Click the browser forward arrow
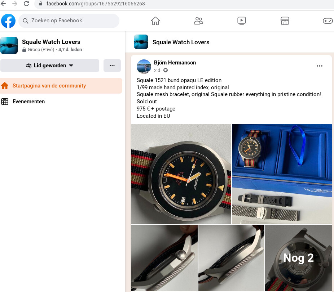Image resolution: width=334 pixels, height=292 pixels. [x=15, y=4]
